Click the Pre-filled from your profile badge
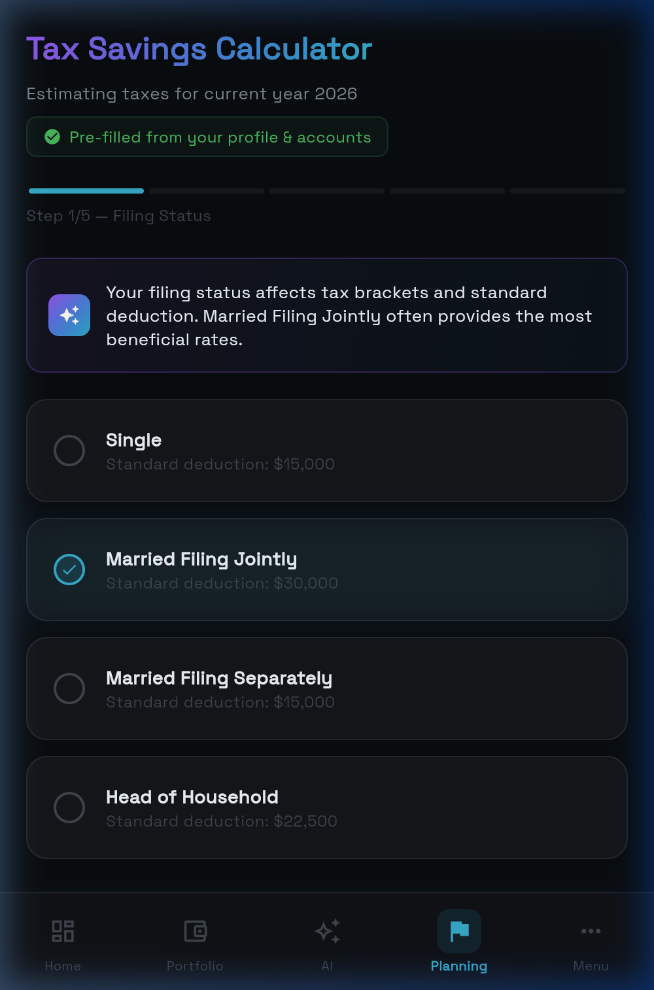Image resolution: width=654 pixels, height=990 pixels. pyautogui.click(x=207, y=137)
